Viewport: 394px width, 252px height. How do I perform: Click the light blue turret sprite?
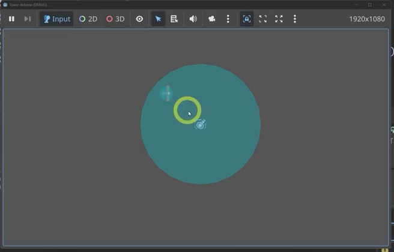[201, 124]
